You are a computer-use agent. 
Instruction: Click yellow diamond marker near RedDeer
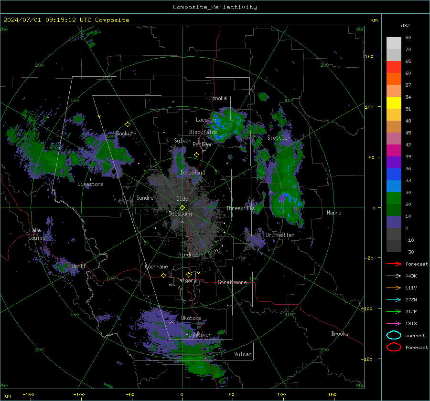pos(196,155)
